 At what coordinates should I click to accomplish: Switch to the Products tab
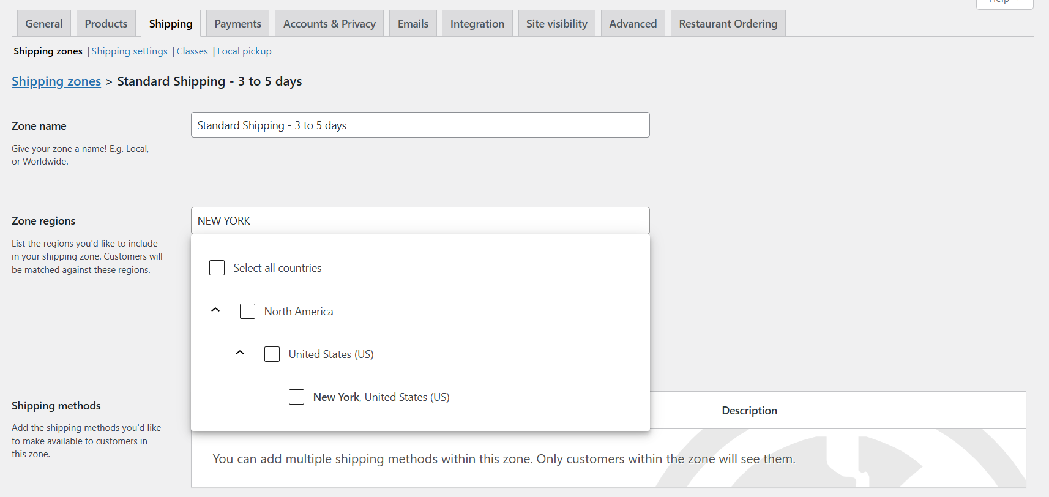[106, 24]
